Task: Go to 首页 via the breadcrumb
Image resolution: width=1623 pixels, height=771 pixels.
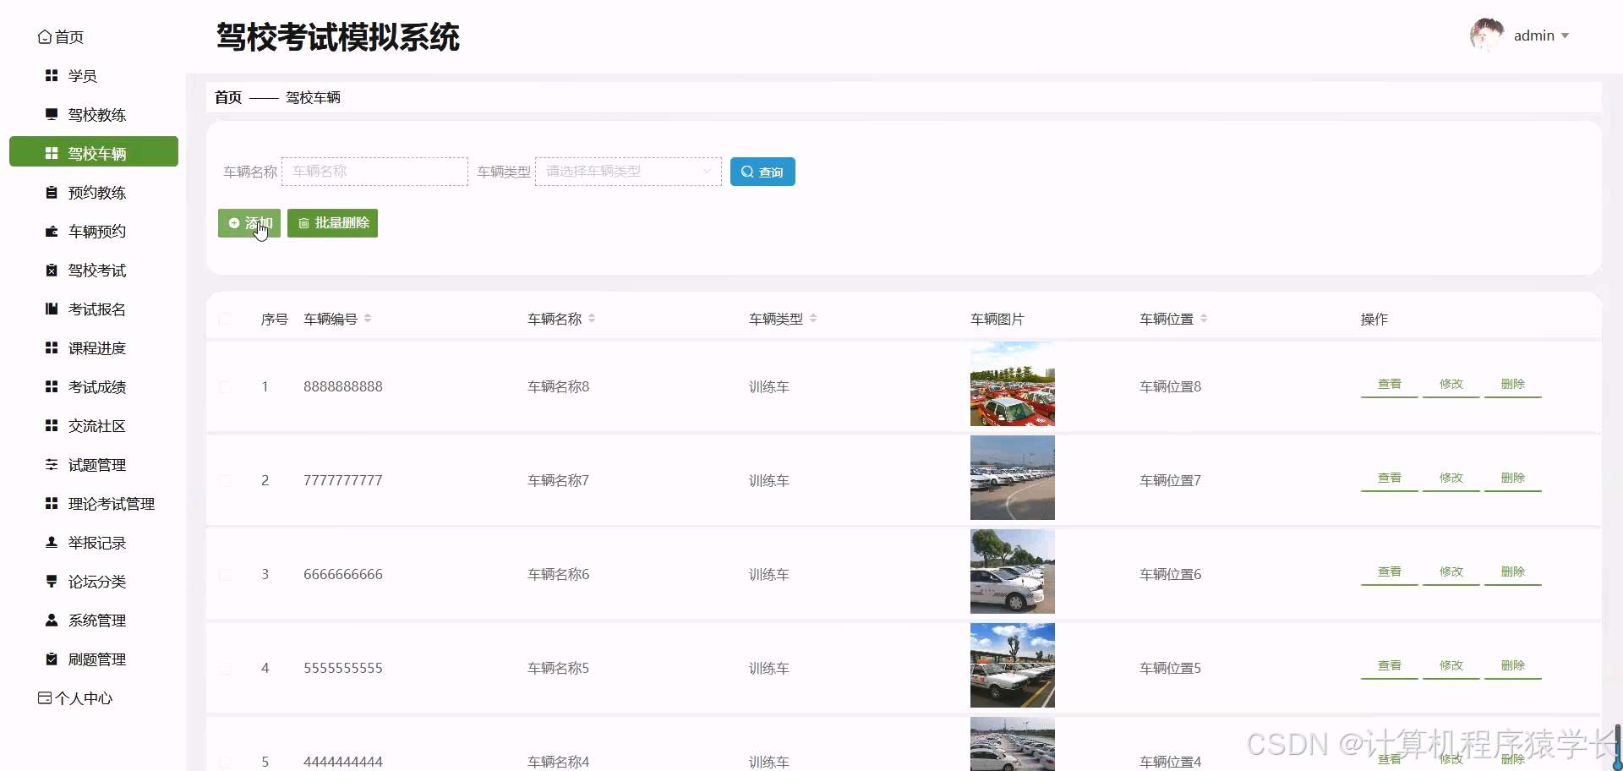Action: click(x=227, y=97)
